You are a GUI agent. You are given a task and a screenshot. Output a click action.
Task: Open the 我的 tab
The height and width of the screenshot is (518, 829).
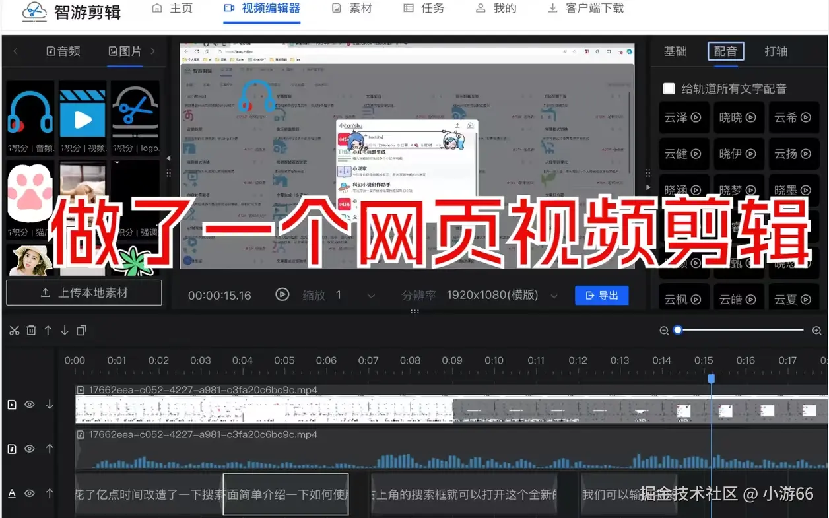click(496, 9)
